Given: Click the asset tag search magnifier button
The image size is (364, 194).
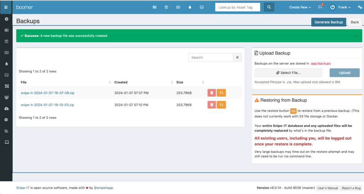Looking at the screenshot, I should 269,7.
